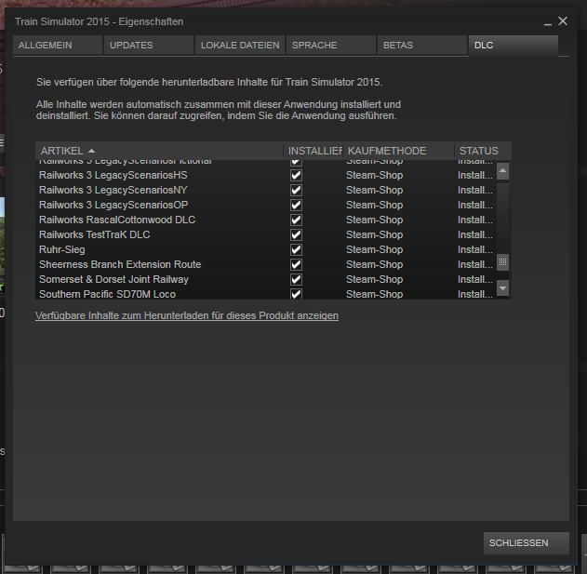Click Install... status for Somerset & Dorset row
This screenshot has width=587, height=574.
475,279
